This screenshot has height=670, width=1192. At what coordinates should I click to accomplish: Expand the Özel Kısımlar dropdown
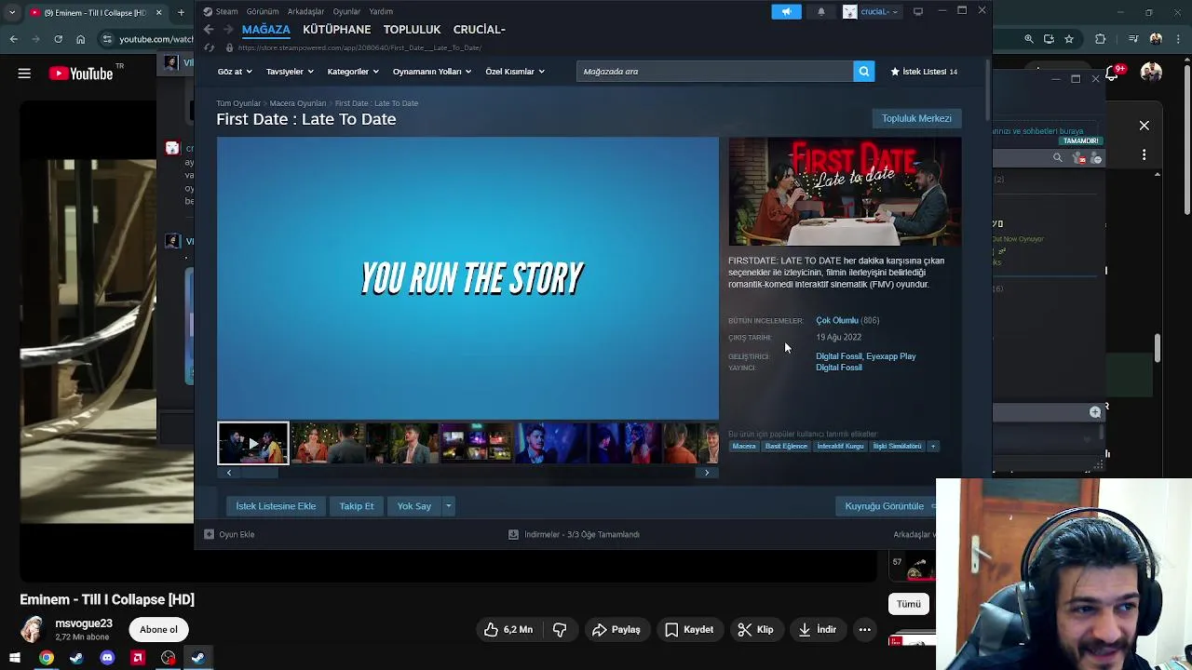pyautogui.click(x=515, y=72)
